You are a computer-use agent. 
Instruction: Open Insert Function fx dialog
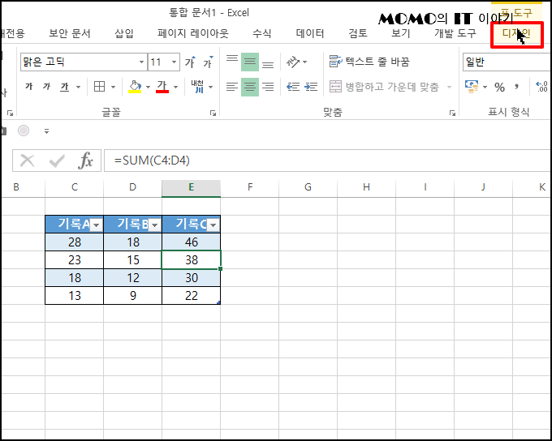coord(85,161)
